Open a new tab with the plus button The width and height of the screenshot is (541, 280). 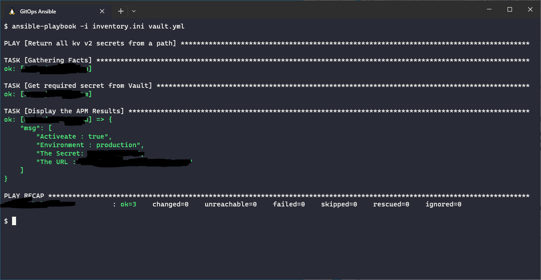tap(120, 11)
